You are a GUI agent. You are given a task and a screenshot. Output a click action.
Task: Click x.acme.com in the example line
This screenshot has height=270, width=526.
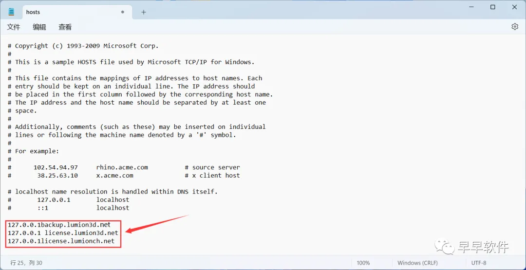[115, 175]
